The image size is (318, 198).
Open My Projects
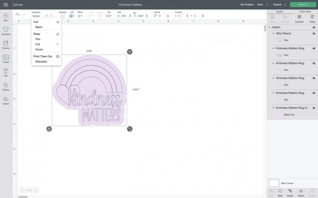coord(247,4)
